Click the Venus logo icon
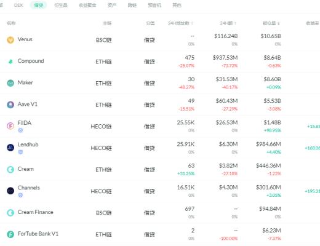The image size is (320, 246). [x=10, y=40]
